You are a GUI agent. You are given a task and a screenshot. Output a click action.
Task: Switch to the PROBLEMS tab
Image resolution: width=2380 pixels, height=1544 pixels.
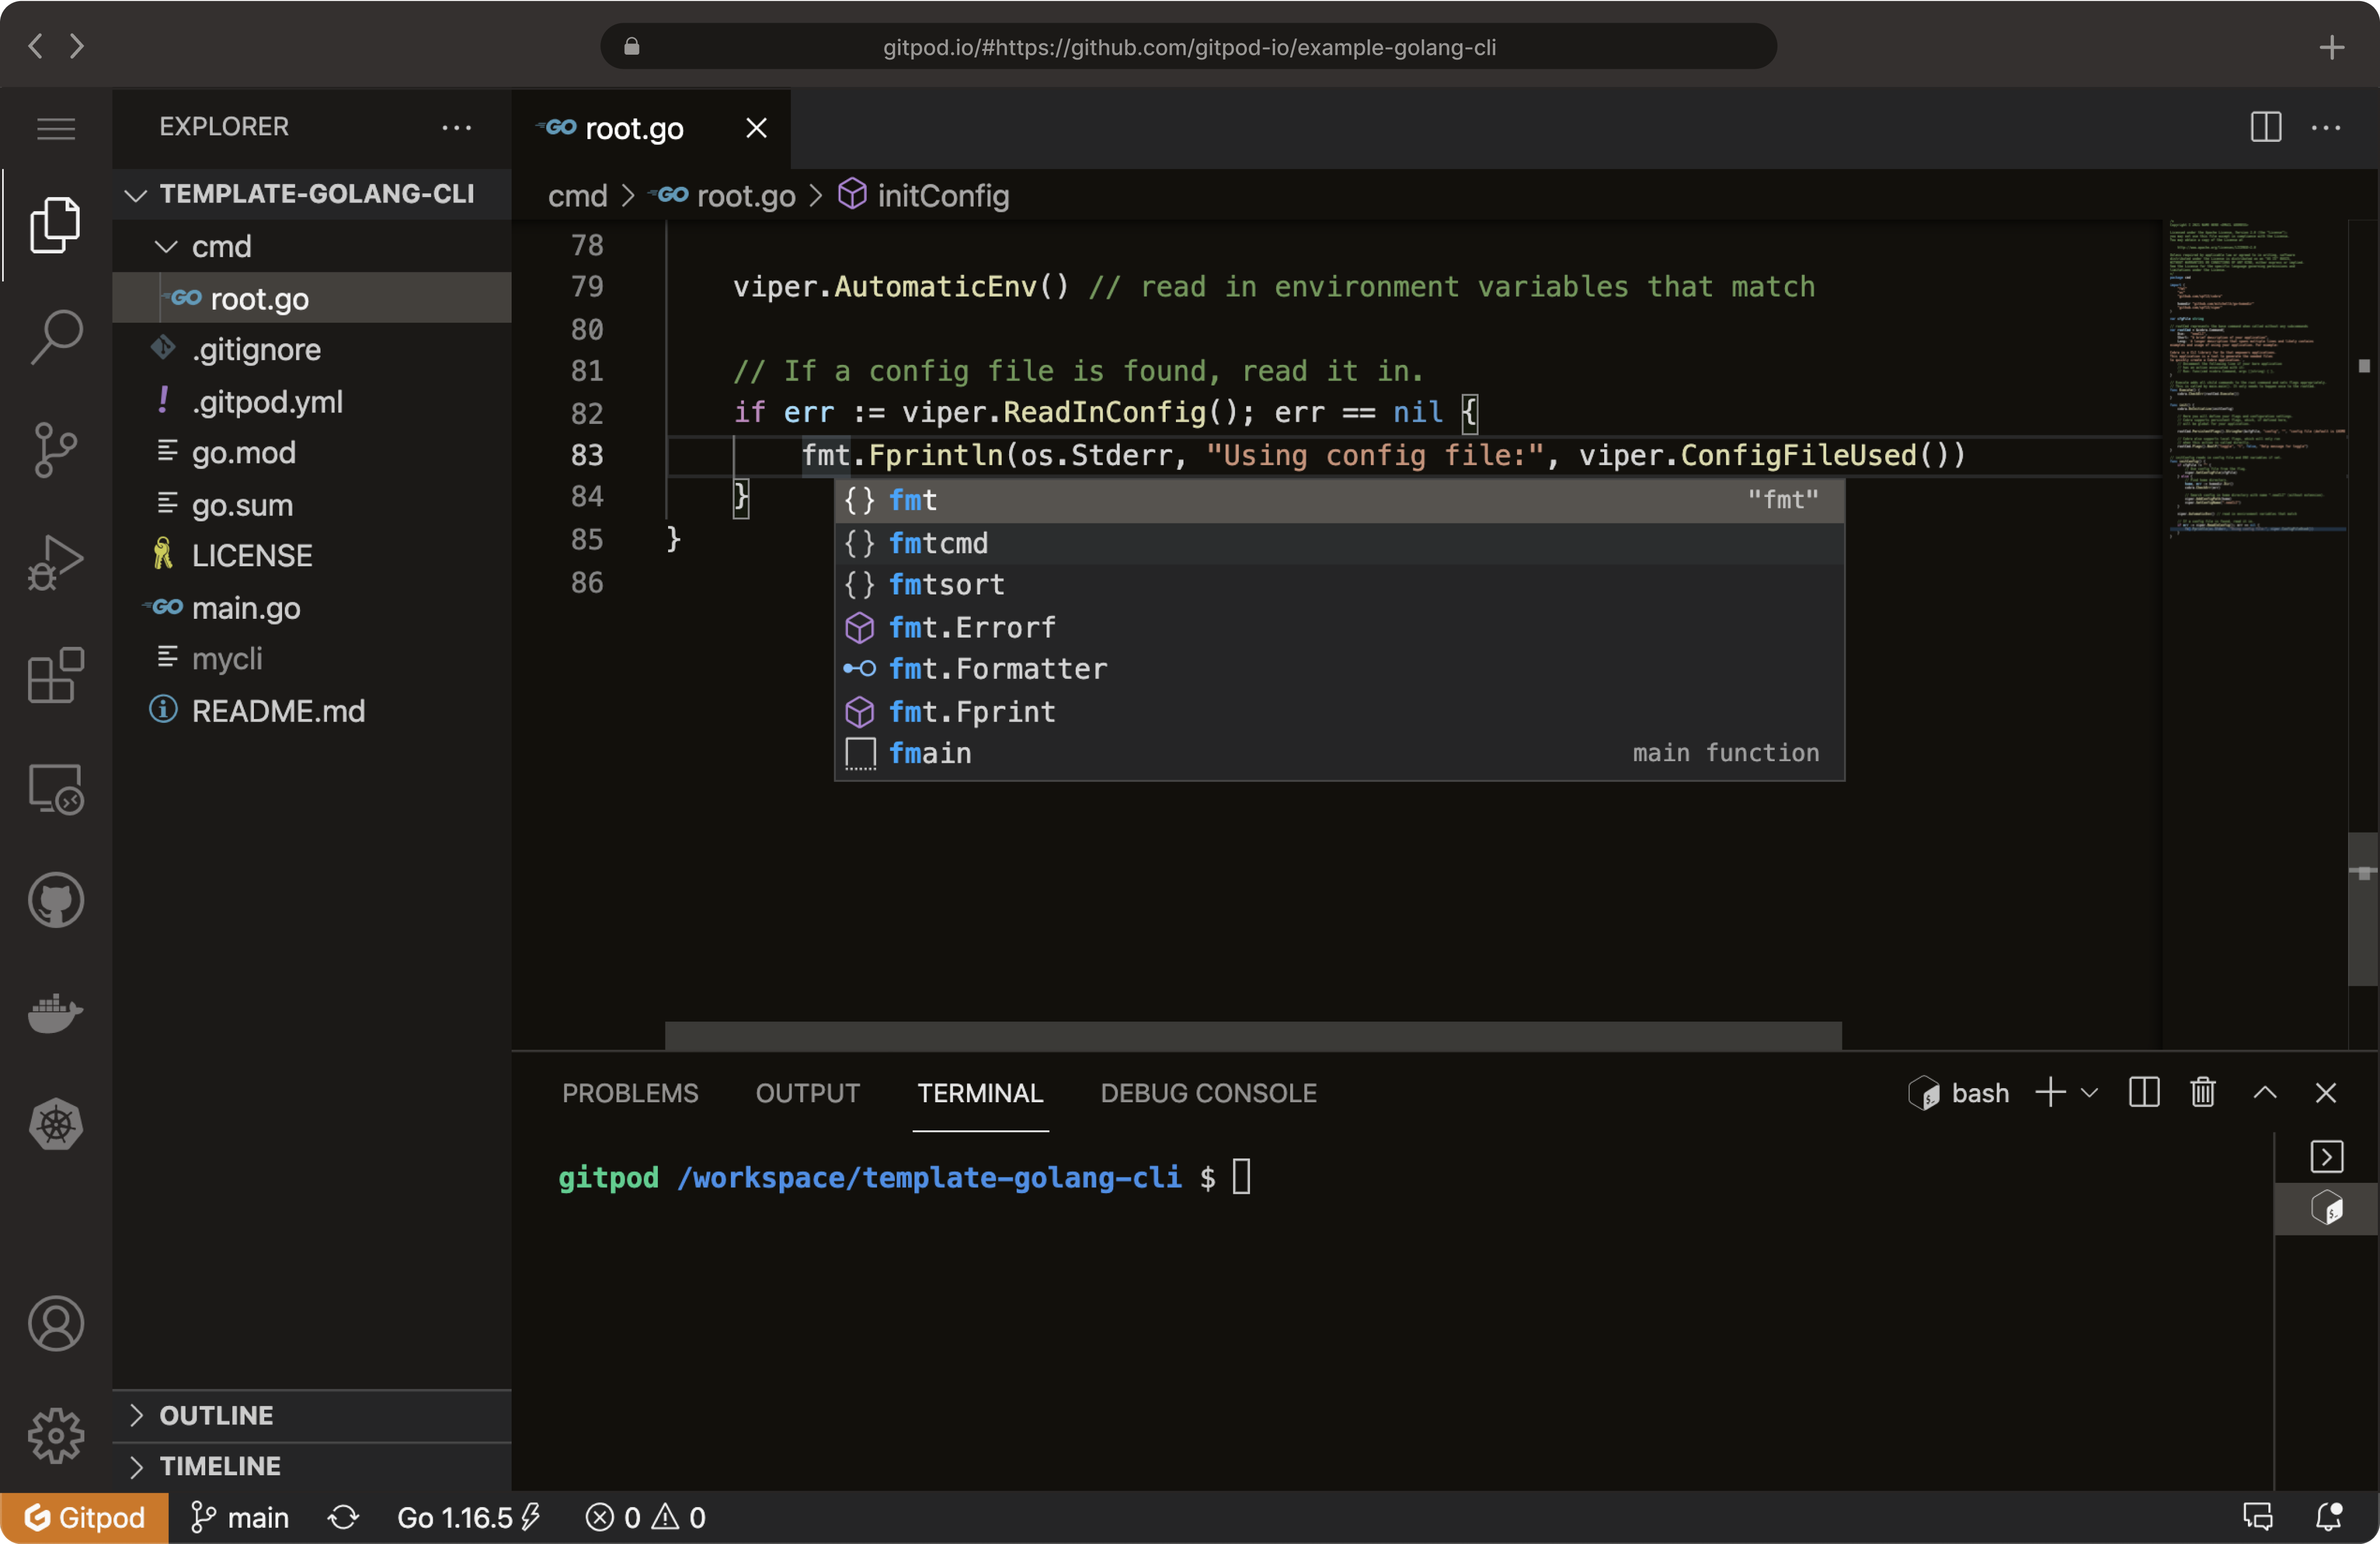click(x=630, y=1092)
